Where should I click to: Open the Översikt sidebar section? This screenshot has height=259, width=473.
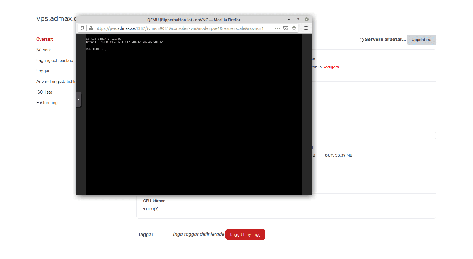[45, 39]
